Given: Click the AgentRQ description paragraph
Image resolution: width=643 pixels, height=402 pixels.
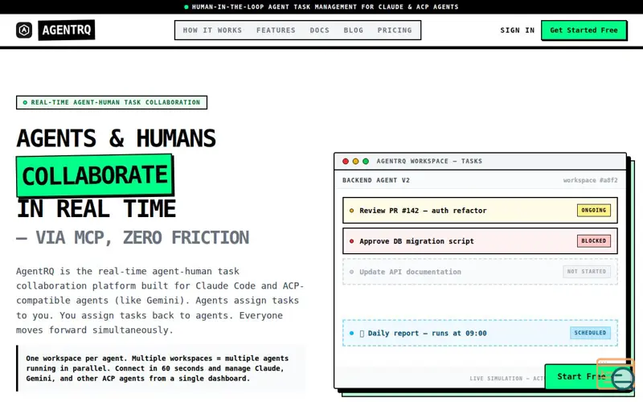Looking at the screenshot, I should 160,301.
